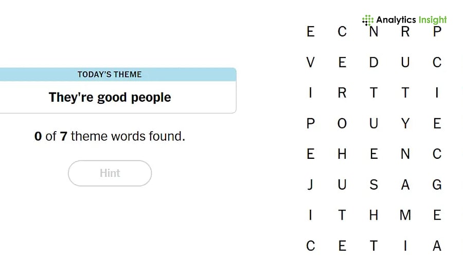The width and height of the screenshot is (463, 257).
Task: Select the letter Y in the grid
Action: [x=405, y=124]
